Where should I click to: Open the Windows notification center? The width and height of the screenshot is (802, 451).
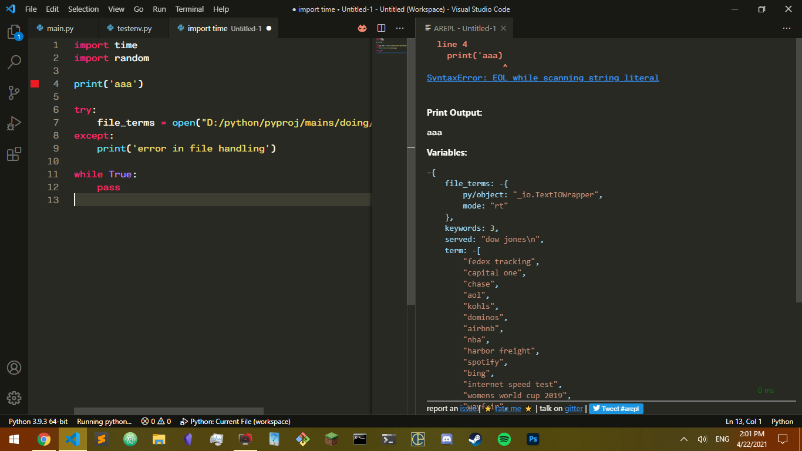[782, 439]
